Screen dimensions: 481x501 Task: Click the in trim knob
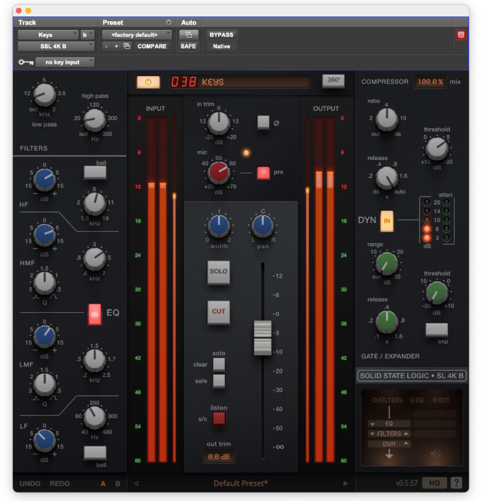(x=219, y=122)
